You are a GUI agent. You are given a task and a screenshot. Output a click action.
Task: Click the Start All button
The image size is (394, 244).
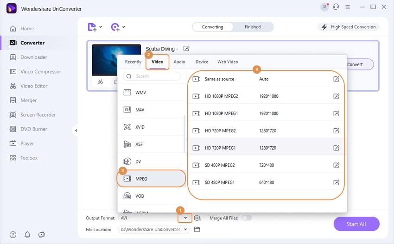click(x=356, y=224)
